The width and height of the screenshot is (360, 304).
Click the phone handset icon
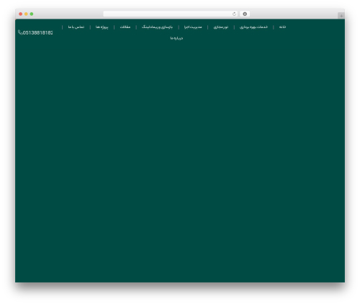[x=20, y=32]
